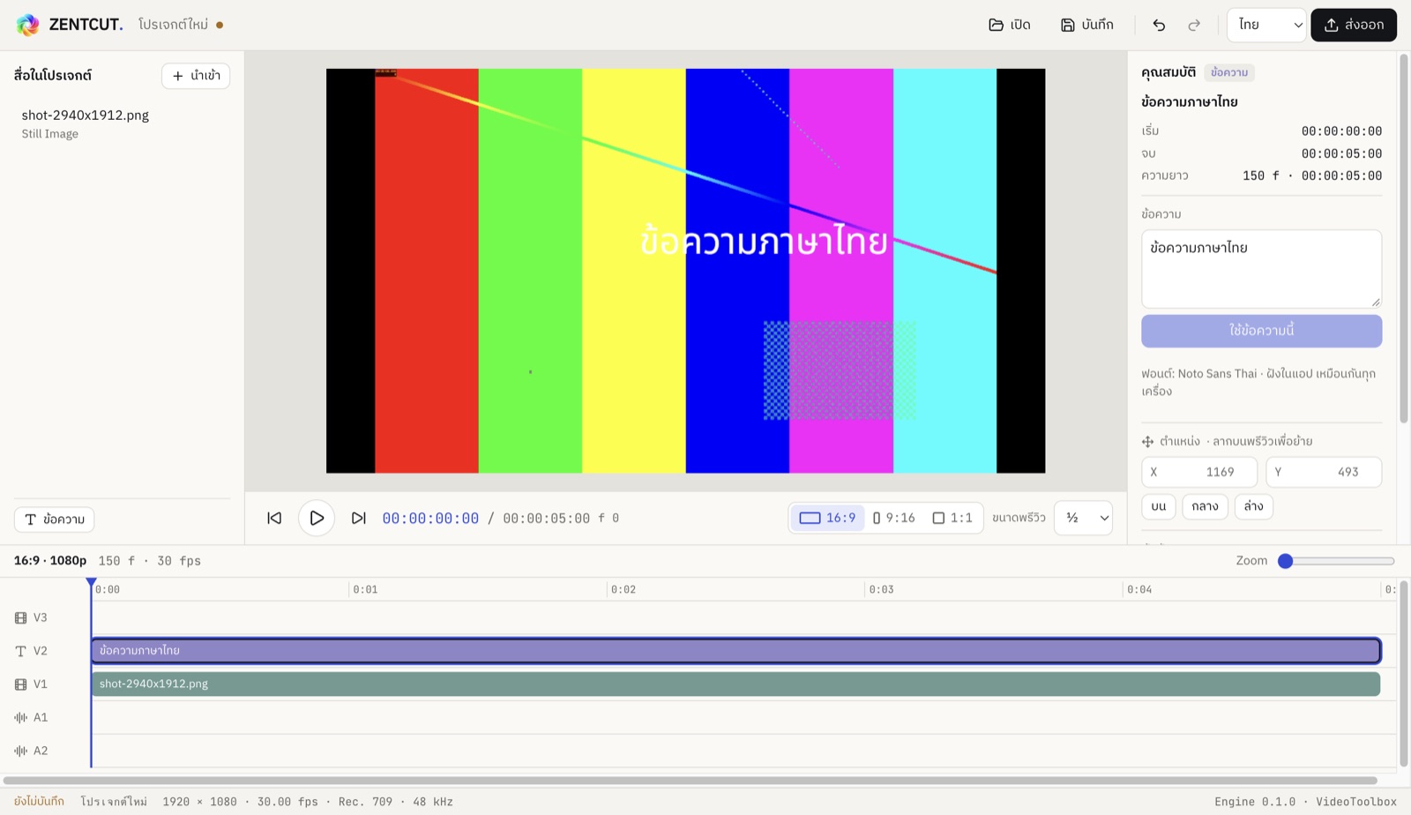
Task: Select the 9:16 aspect ratio
Action: [x=893, y=518]
